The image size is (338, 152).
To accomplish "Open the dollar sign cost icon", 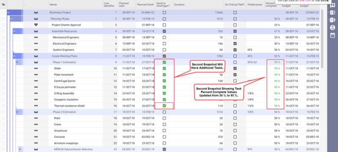I will pyautogui.click(x=333, y=27).
